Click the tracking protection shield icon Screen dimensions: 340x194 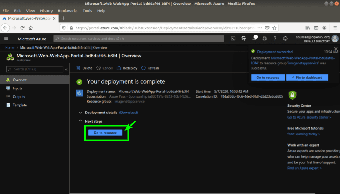pos(64,28)
